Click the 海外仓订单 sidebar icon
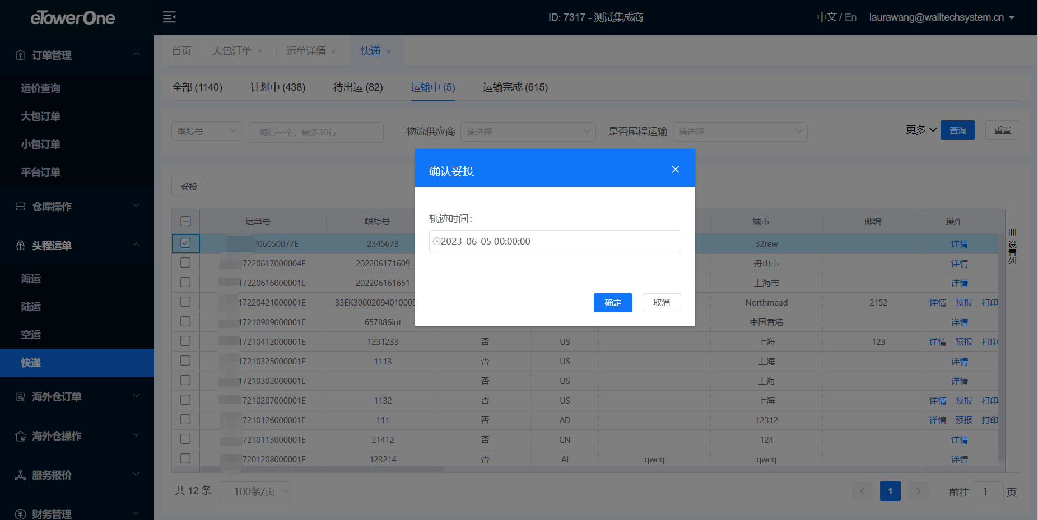The height and width of the screenshot is (520, 1038). 21,397
